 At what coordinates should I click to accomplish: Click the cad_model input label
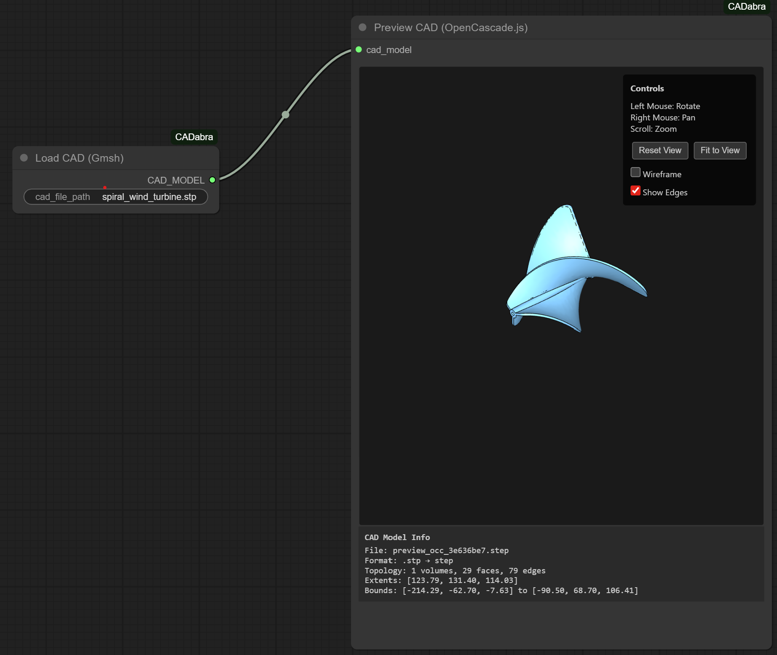[388, 50]
